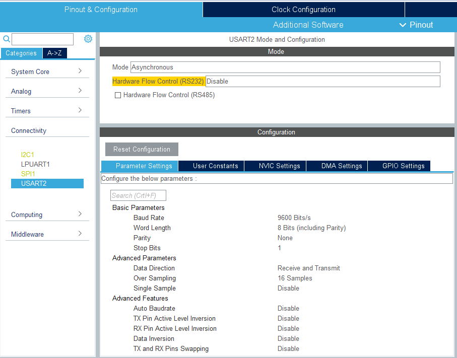Click the sidebar search input field
This screenshot has height=358, width=457.
click(42, 39)
